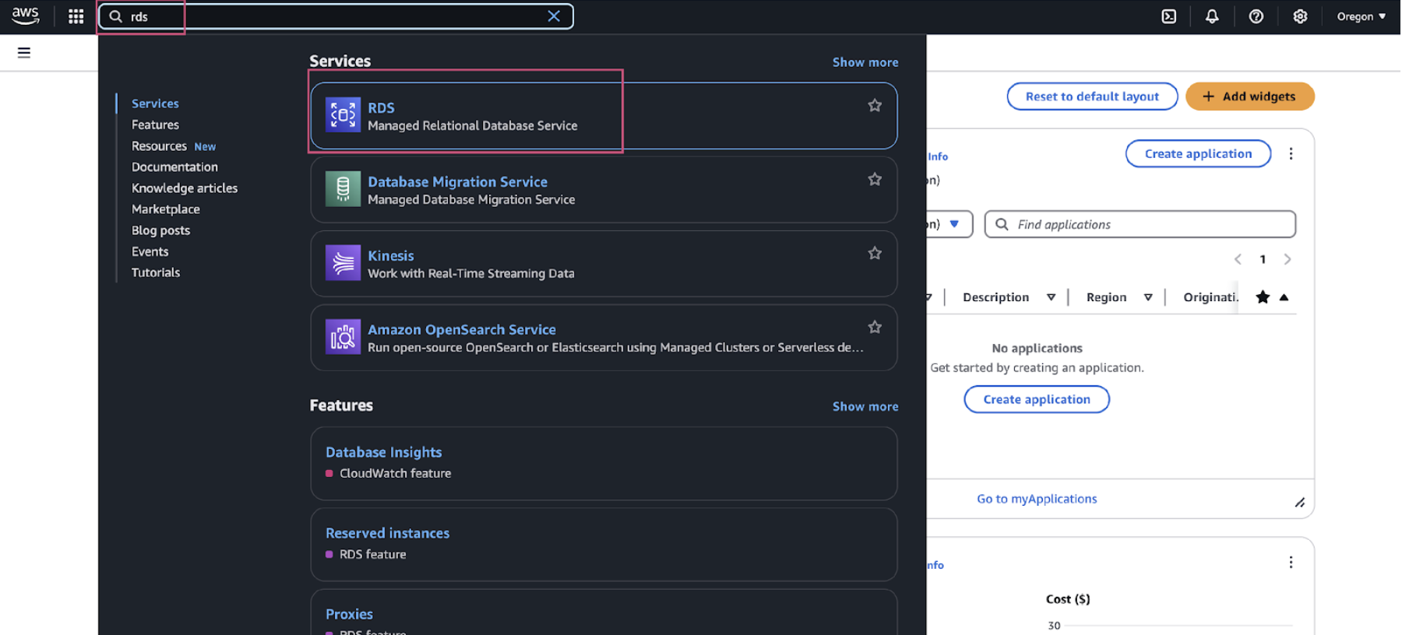
Task: Select the Documentation category
Action: 174,167
